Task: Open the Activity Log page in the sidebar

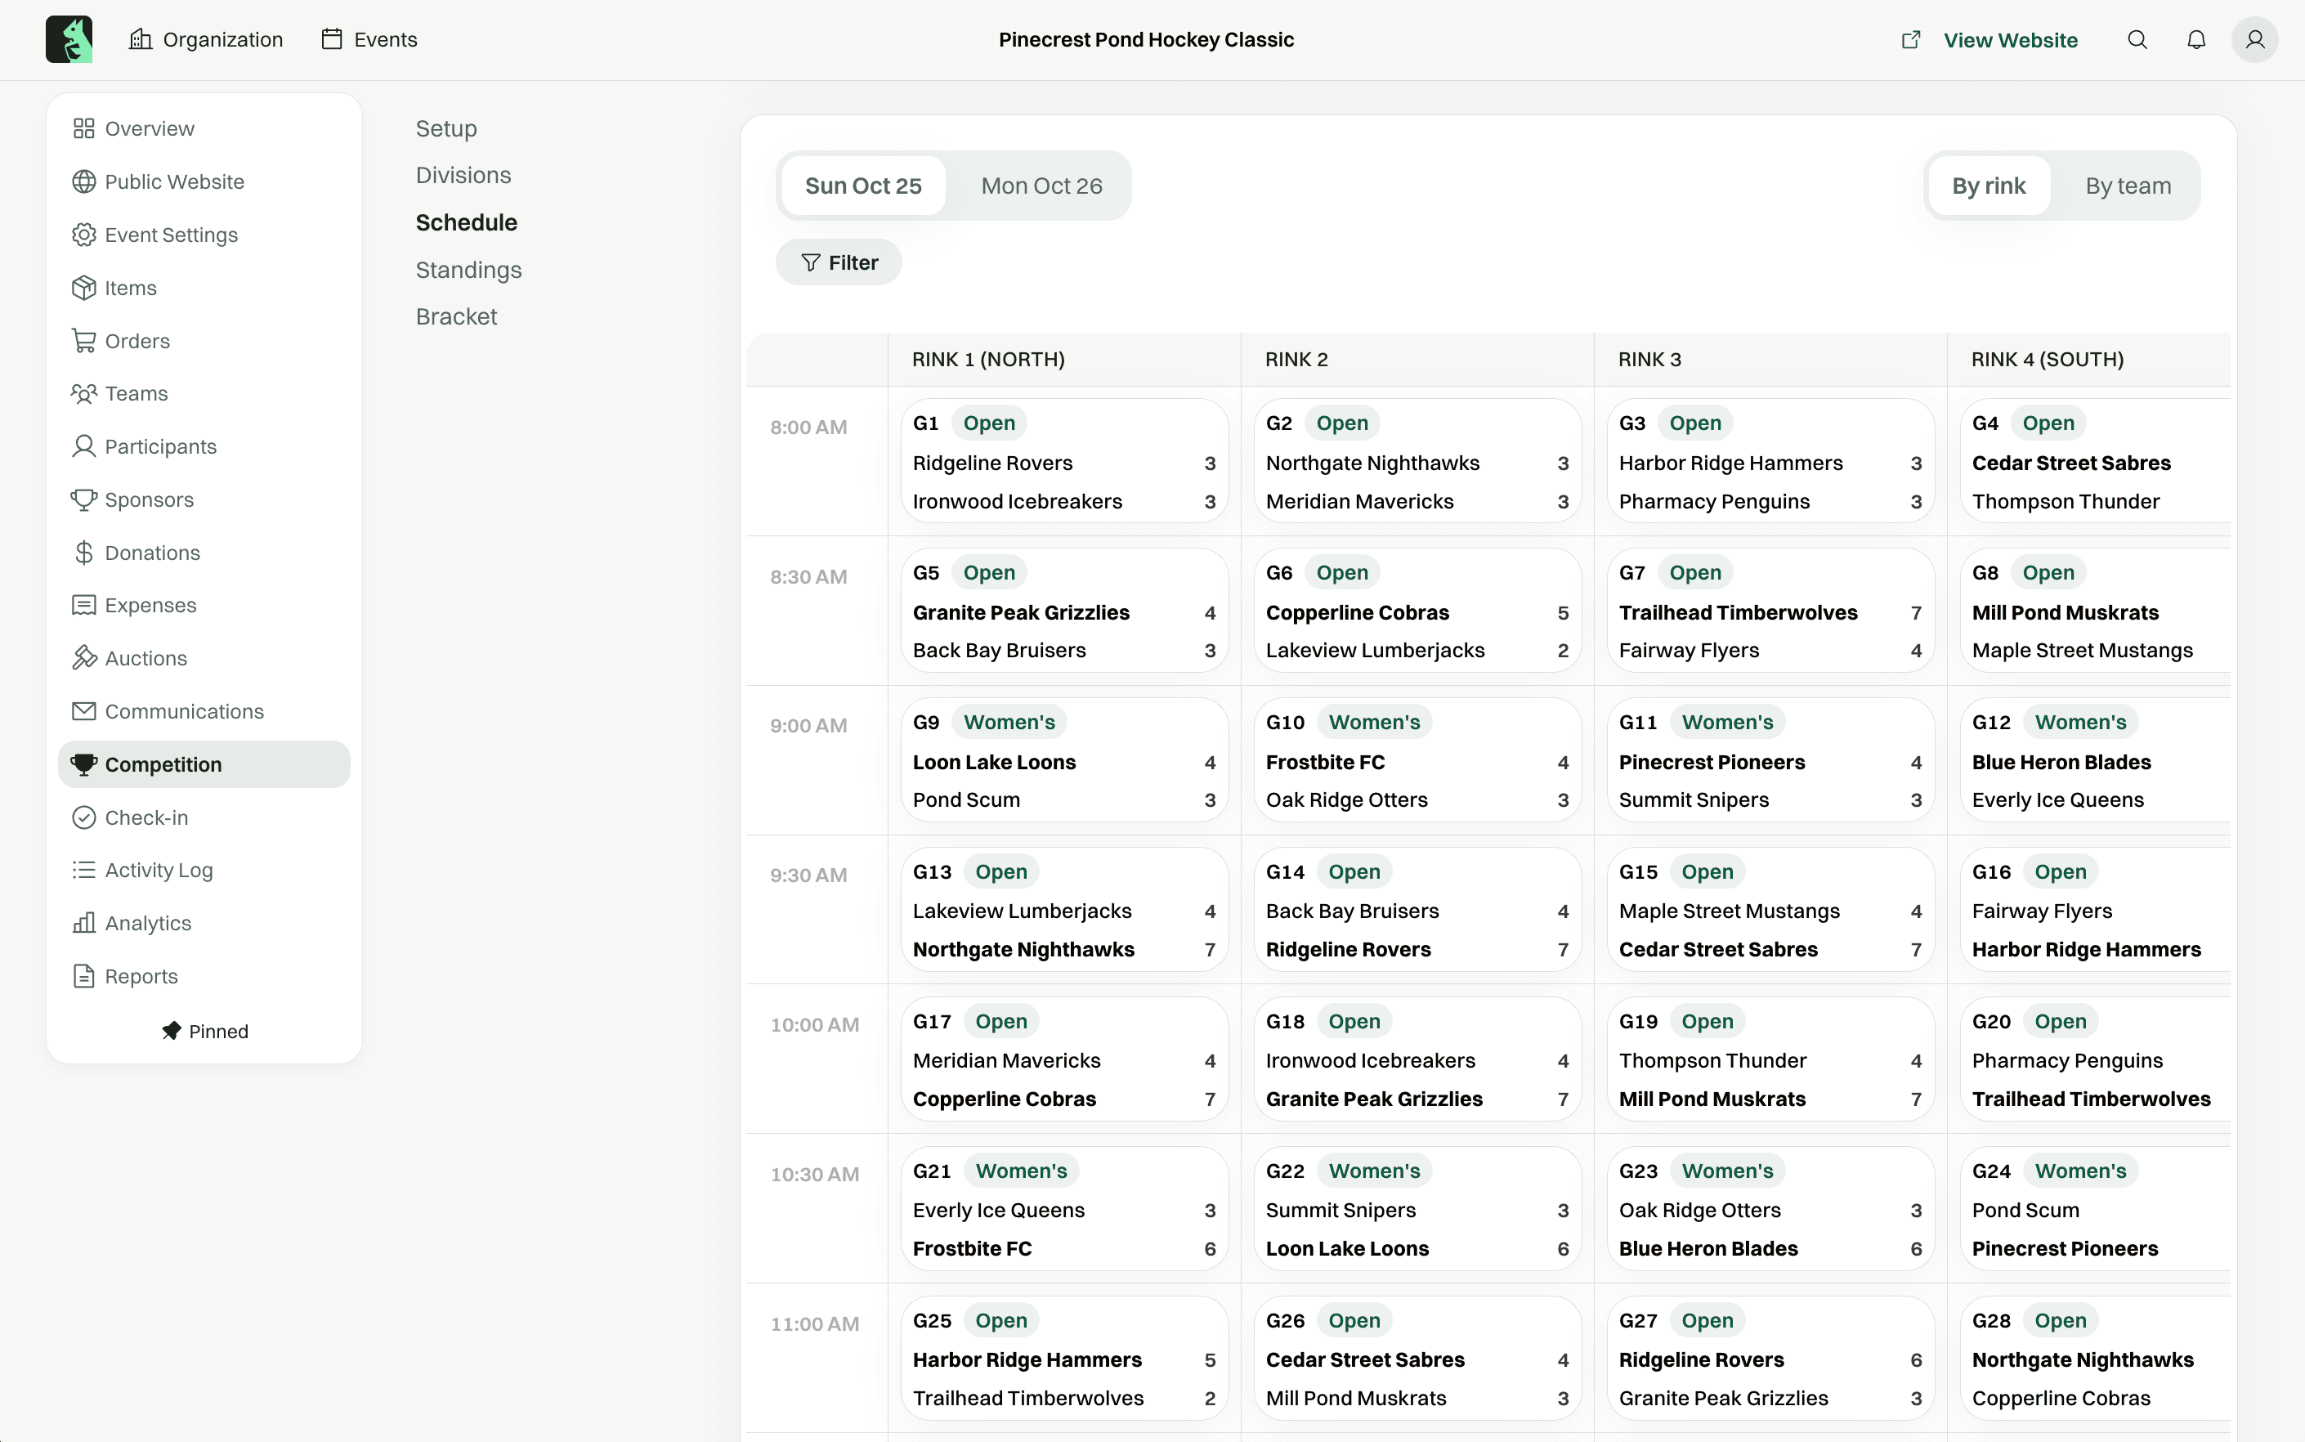Action: 204,870
